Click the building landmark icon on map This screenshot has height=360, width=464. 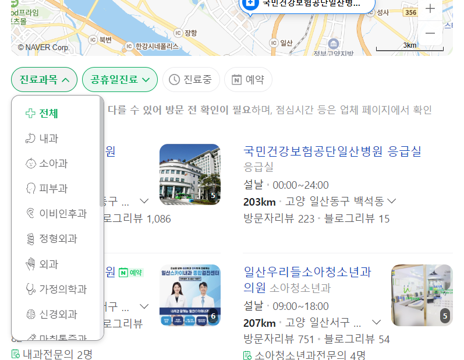point(334,44)
